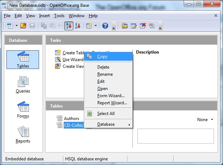Click the Rename table toolbar icon
The image size is (223, 165).
click(x=151, y=26)
